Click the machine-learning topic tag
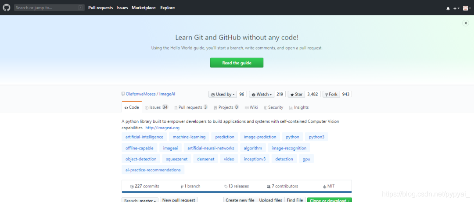The width and height of the screenshot is (474, 202). pyautogui.click(x=189, y=137)
